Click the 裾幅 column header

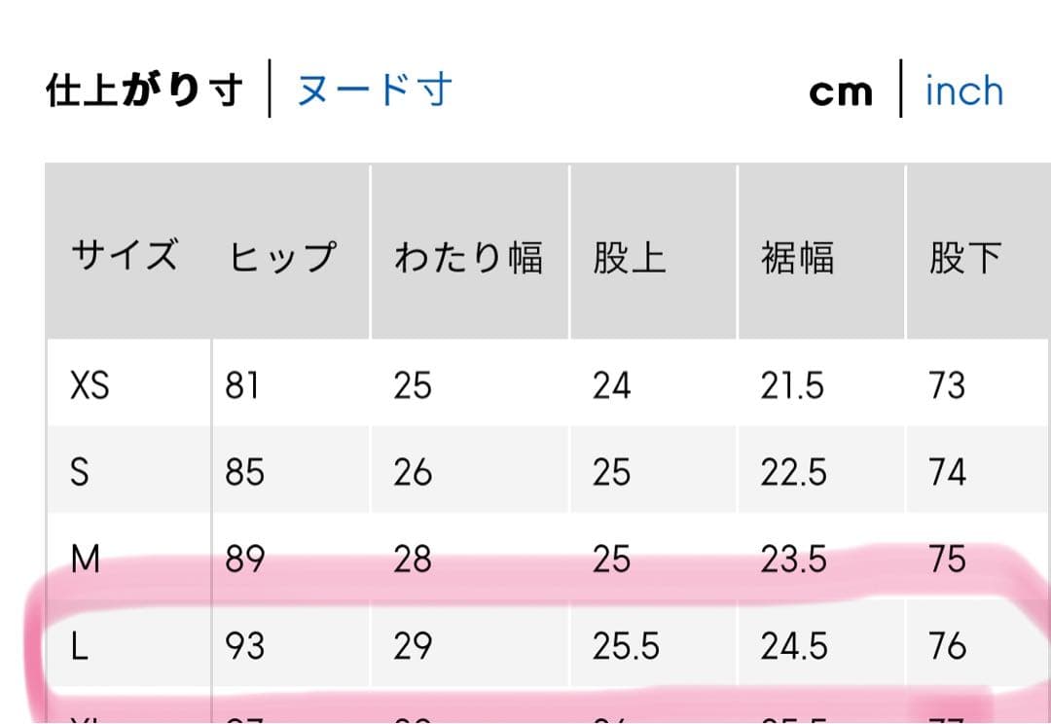tap(797, 258)
